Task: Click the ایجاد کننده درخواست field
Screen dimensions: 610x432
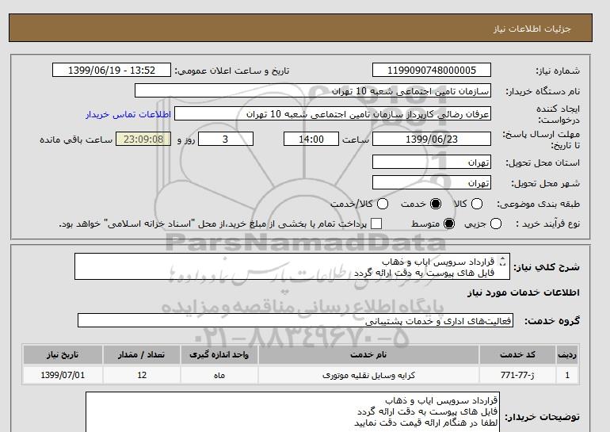Action: (x=333, y=114)
